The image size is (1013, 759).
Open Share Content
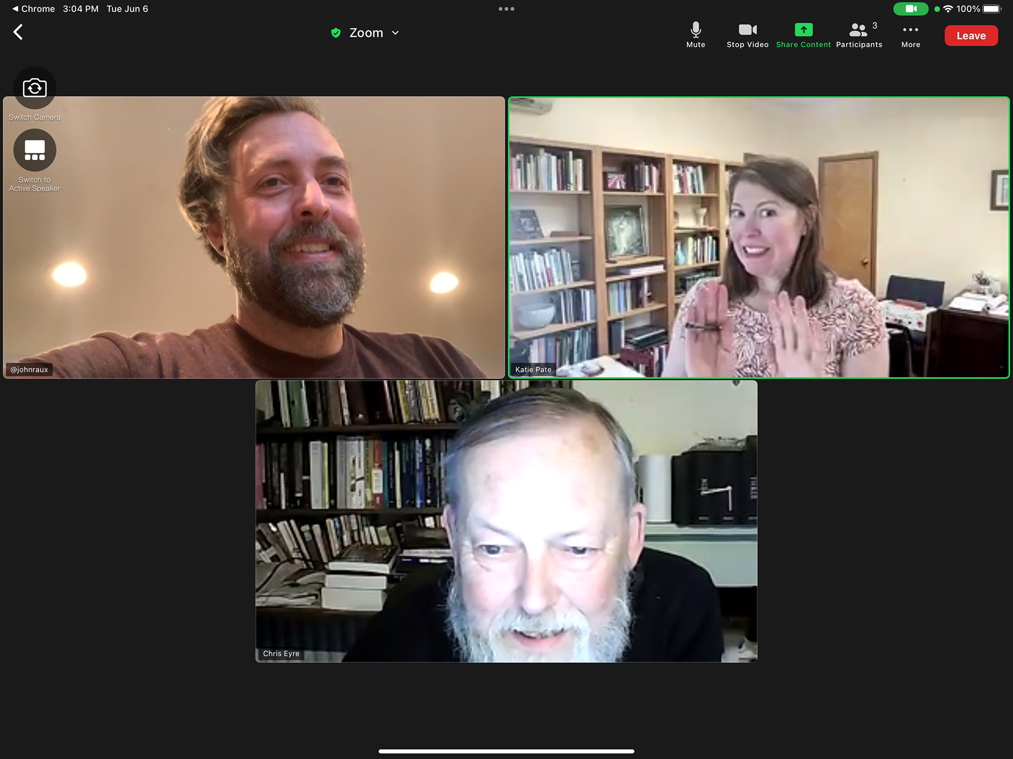pos(803,34)
